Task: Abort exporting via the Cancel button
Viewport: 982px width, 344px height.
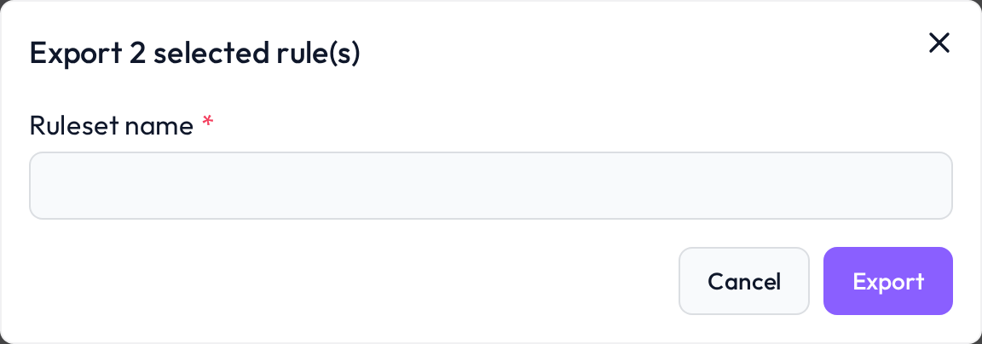Action: coord(744,281)
